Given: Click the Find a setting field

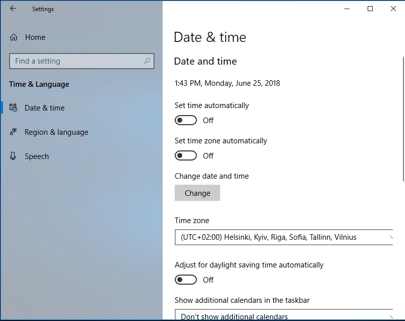Looking at the screenshot, I should 76,61.
